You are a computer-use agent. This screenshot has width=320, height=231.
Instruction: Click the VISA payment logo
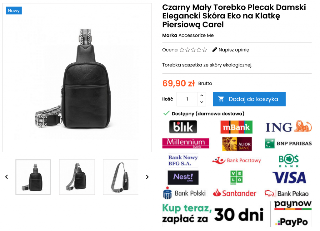click(x=289, y=177)
